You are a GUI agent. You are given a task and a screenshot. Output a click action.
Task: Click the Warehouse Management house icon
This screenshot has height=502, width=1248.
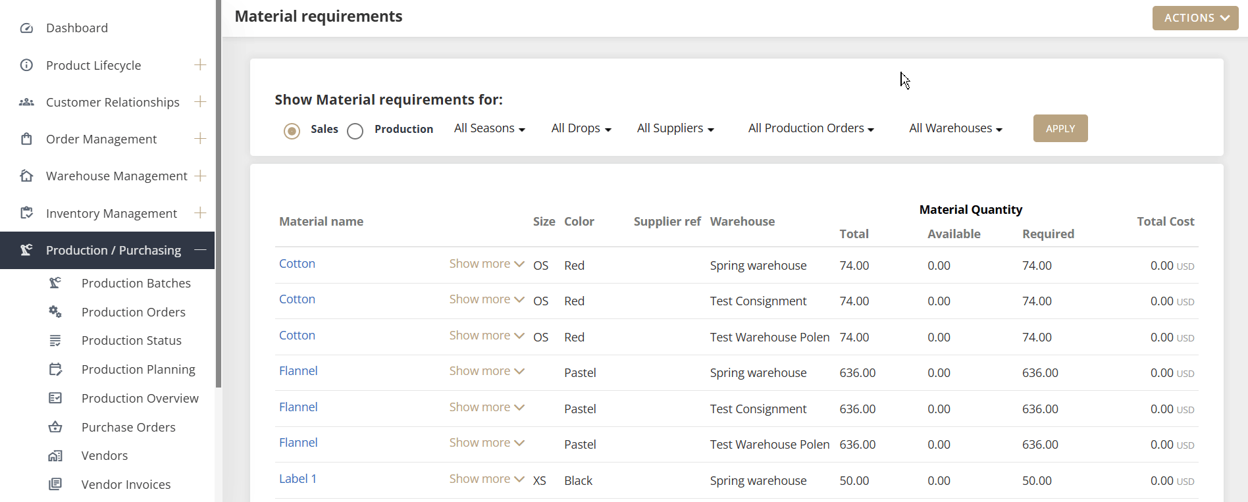click(x=26, y=176)
